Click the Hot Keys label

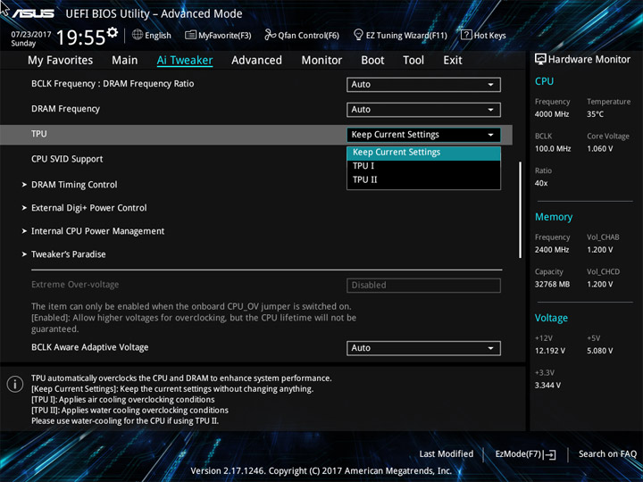[x=489, y=35]
